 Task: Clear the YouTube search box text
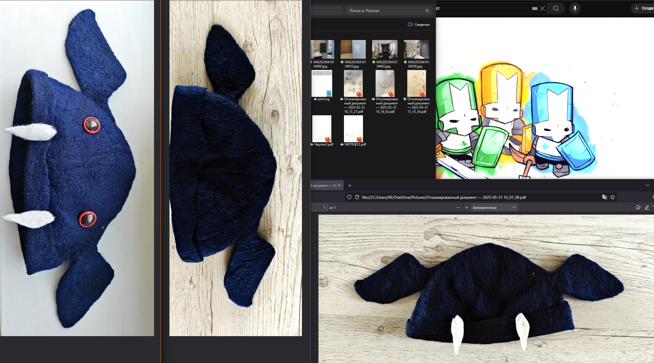tap(543, 8)
